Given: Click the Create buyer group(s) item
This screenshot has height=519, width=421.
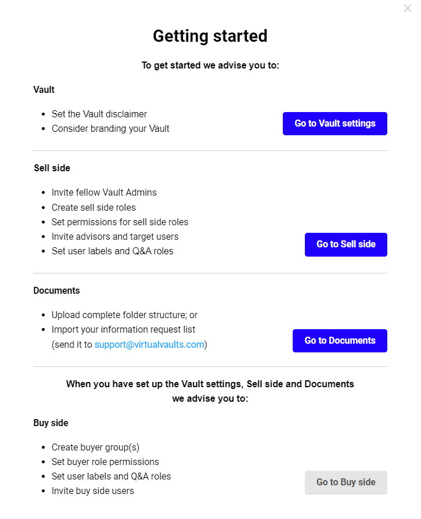Looking at the screenshot, I should pyautogui.click(x=95, y=447).
